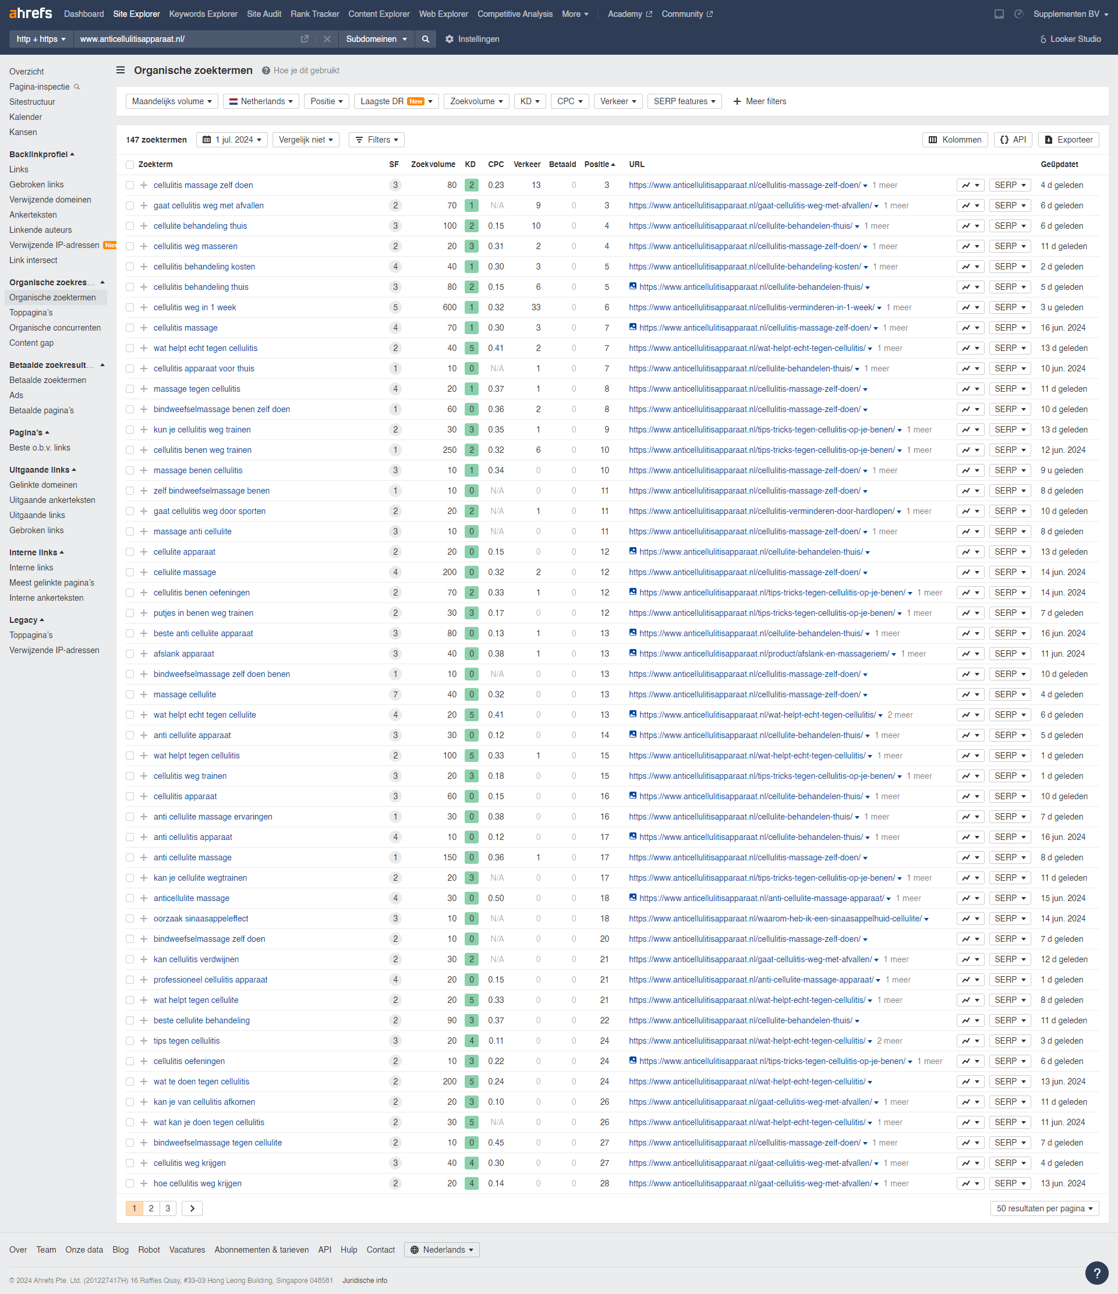Click the 'Meer filters' button

759,101
